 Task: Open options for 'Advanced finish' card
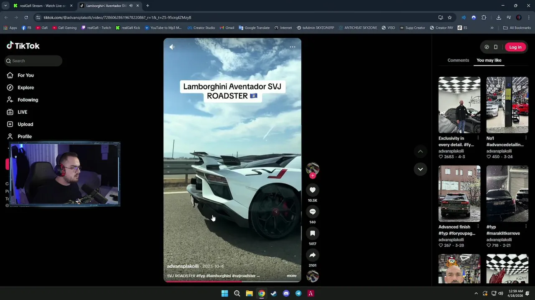478,227
